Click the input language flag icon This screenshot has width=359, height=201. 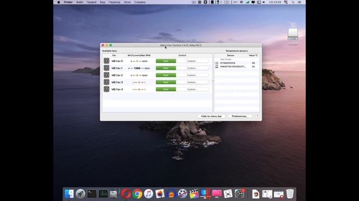[286, 2]
